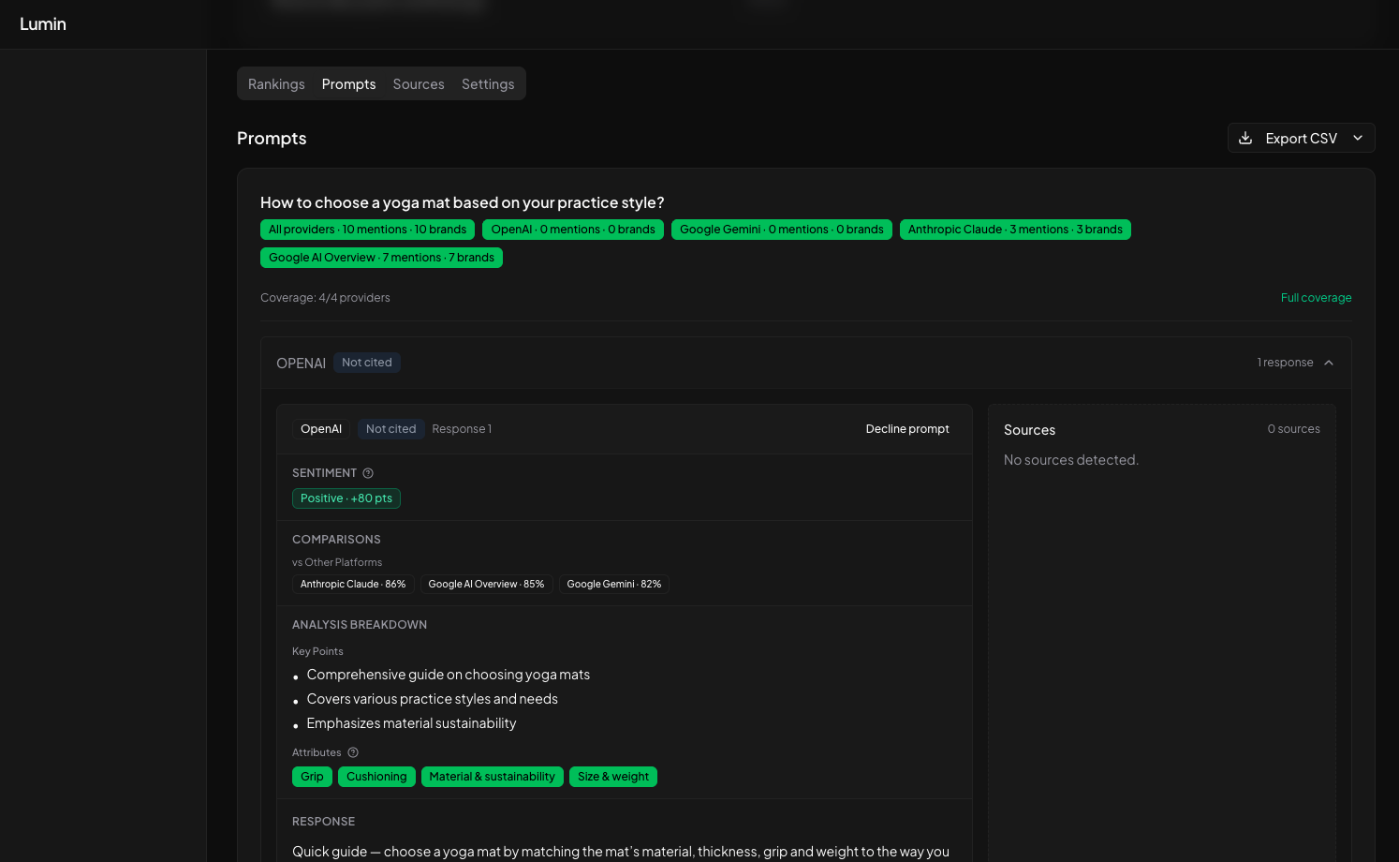1399x862 pixels.
Task: Click the Attributes help icon
Action: pyautogui.click(x=353, y=752)
